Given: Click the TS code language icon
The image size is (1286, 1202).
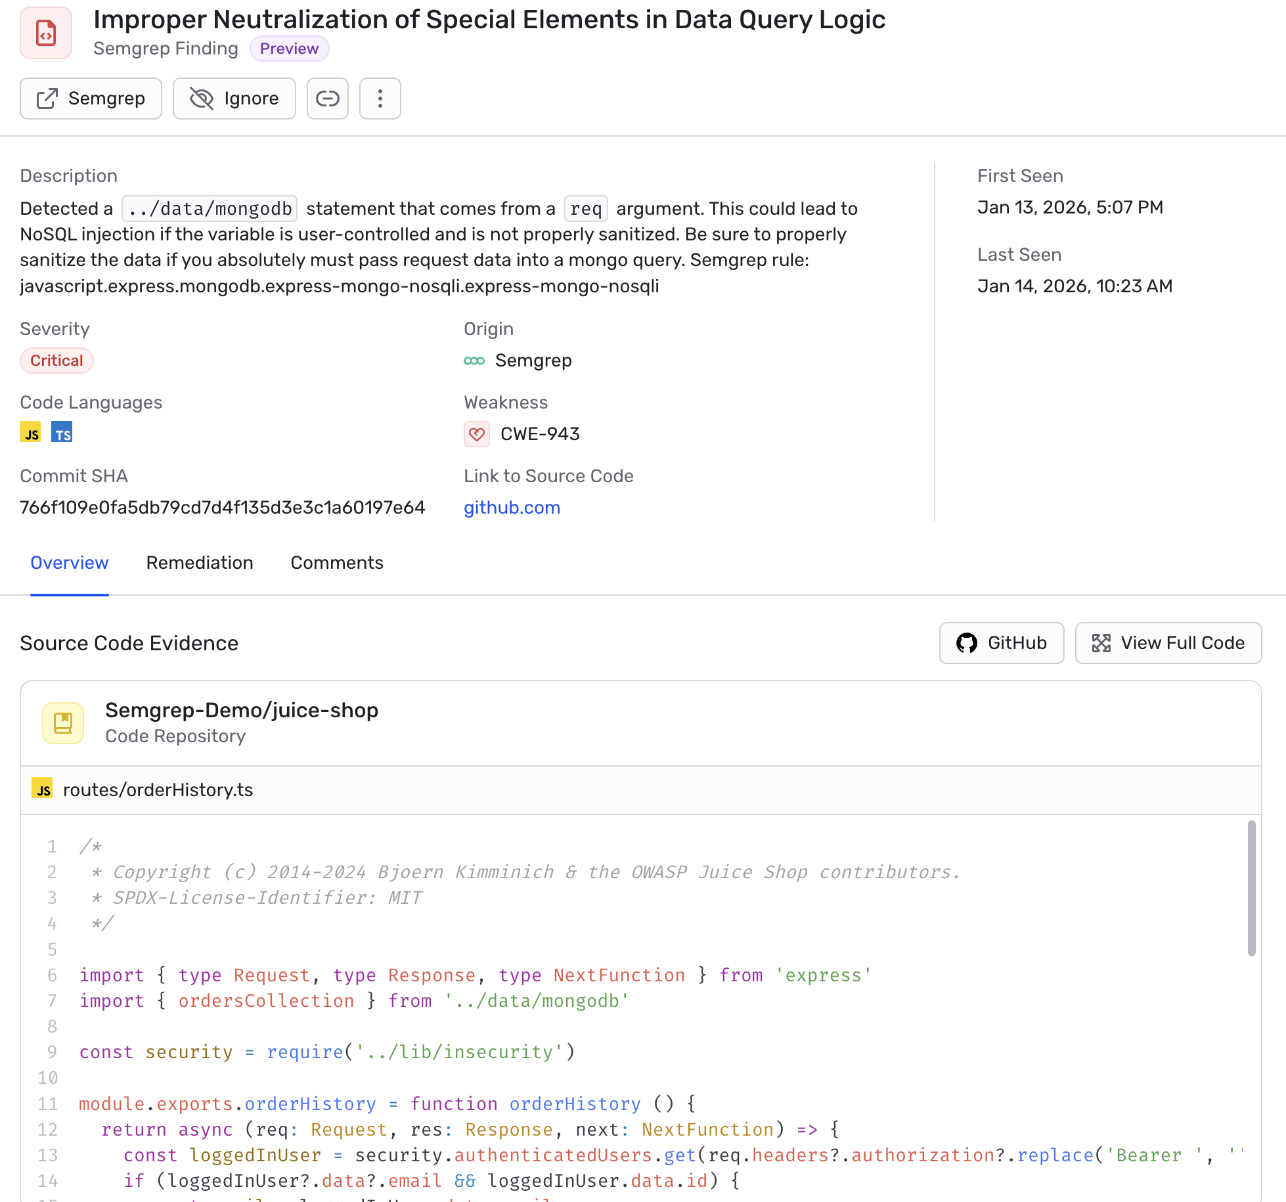Looking at the screenshot, I should pos(62,434).
